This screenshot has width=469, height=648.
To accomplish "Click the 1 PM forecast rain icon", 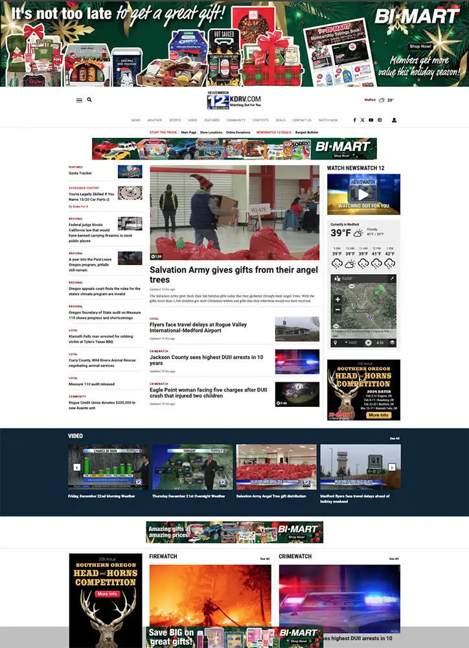I will (x=390, y=263).
